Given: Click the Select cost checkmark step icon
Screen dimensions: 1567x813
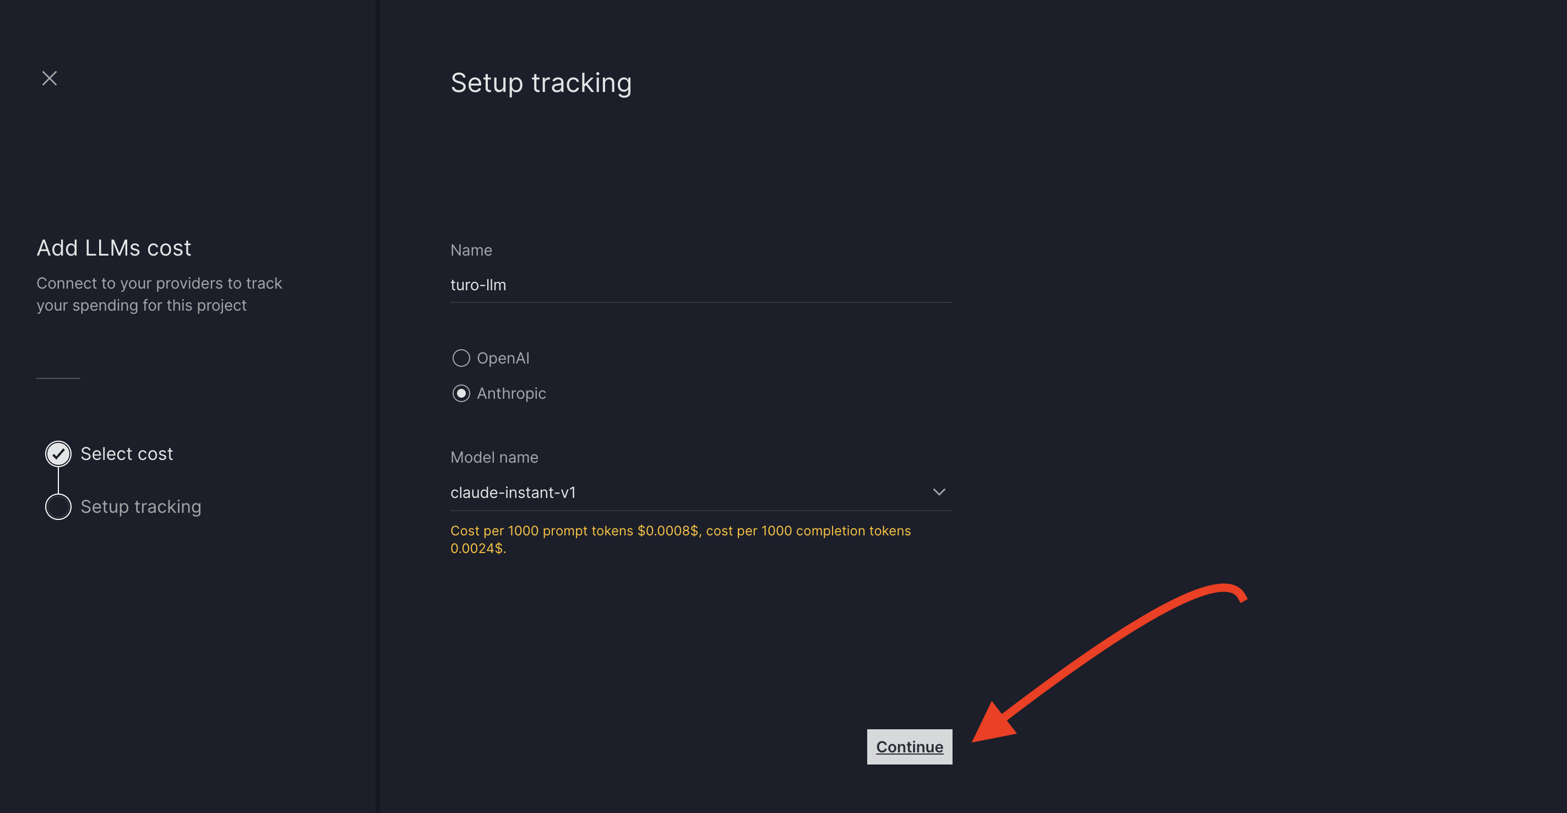Looking at the screenshot, I should pos(58,454).
